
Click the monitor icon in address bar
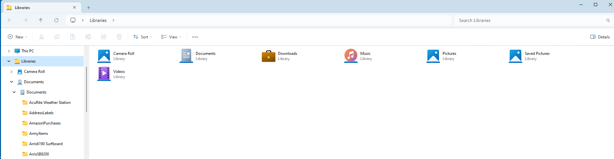tap(73, 20)
